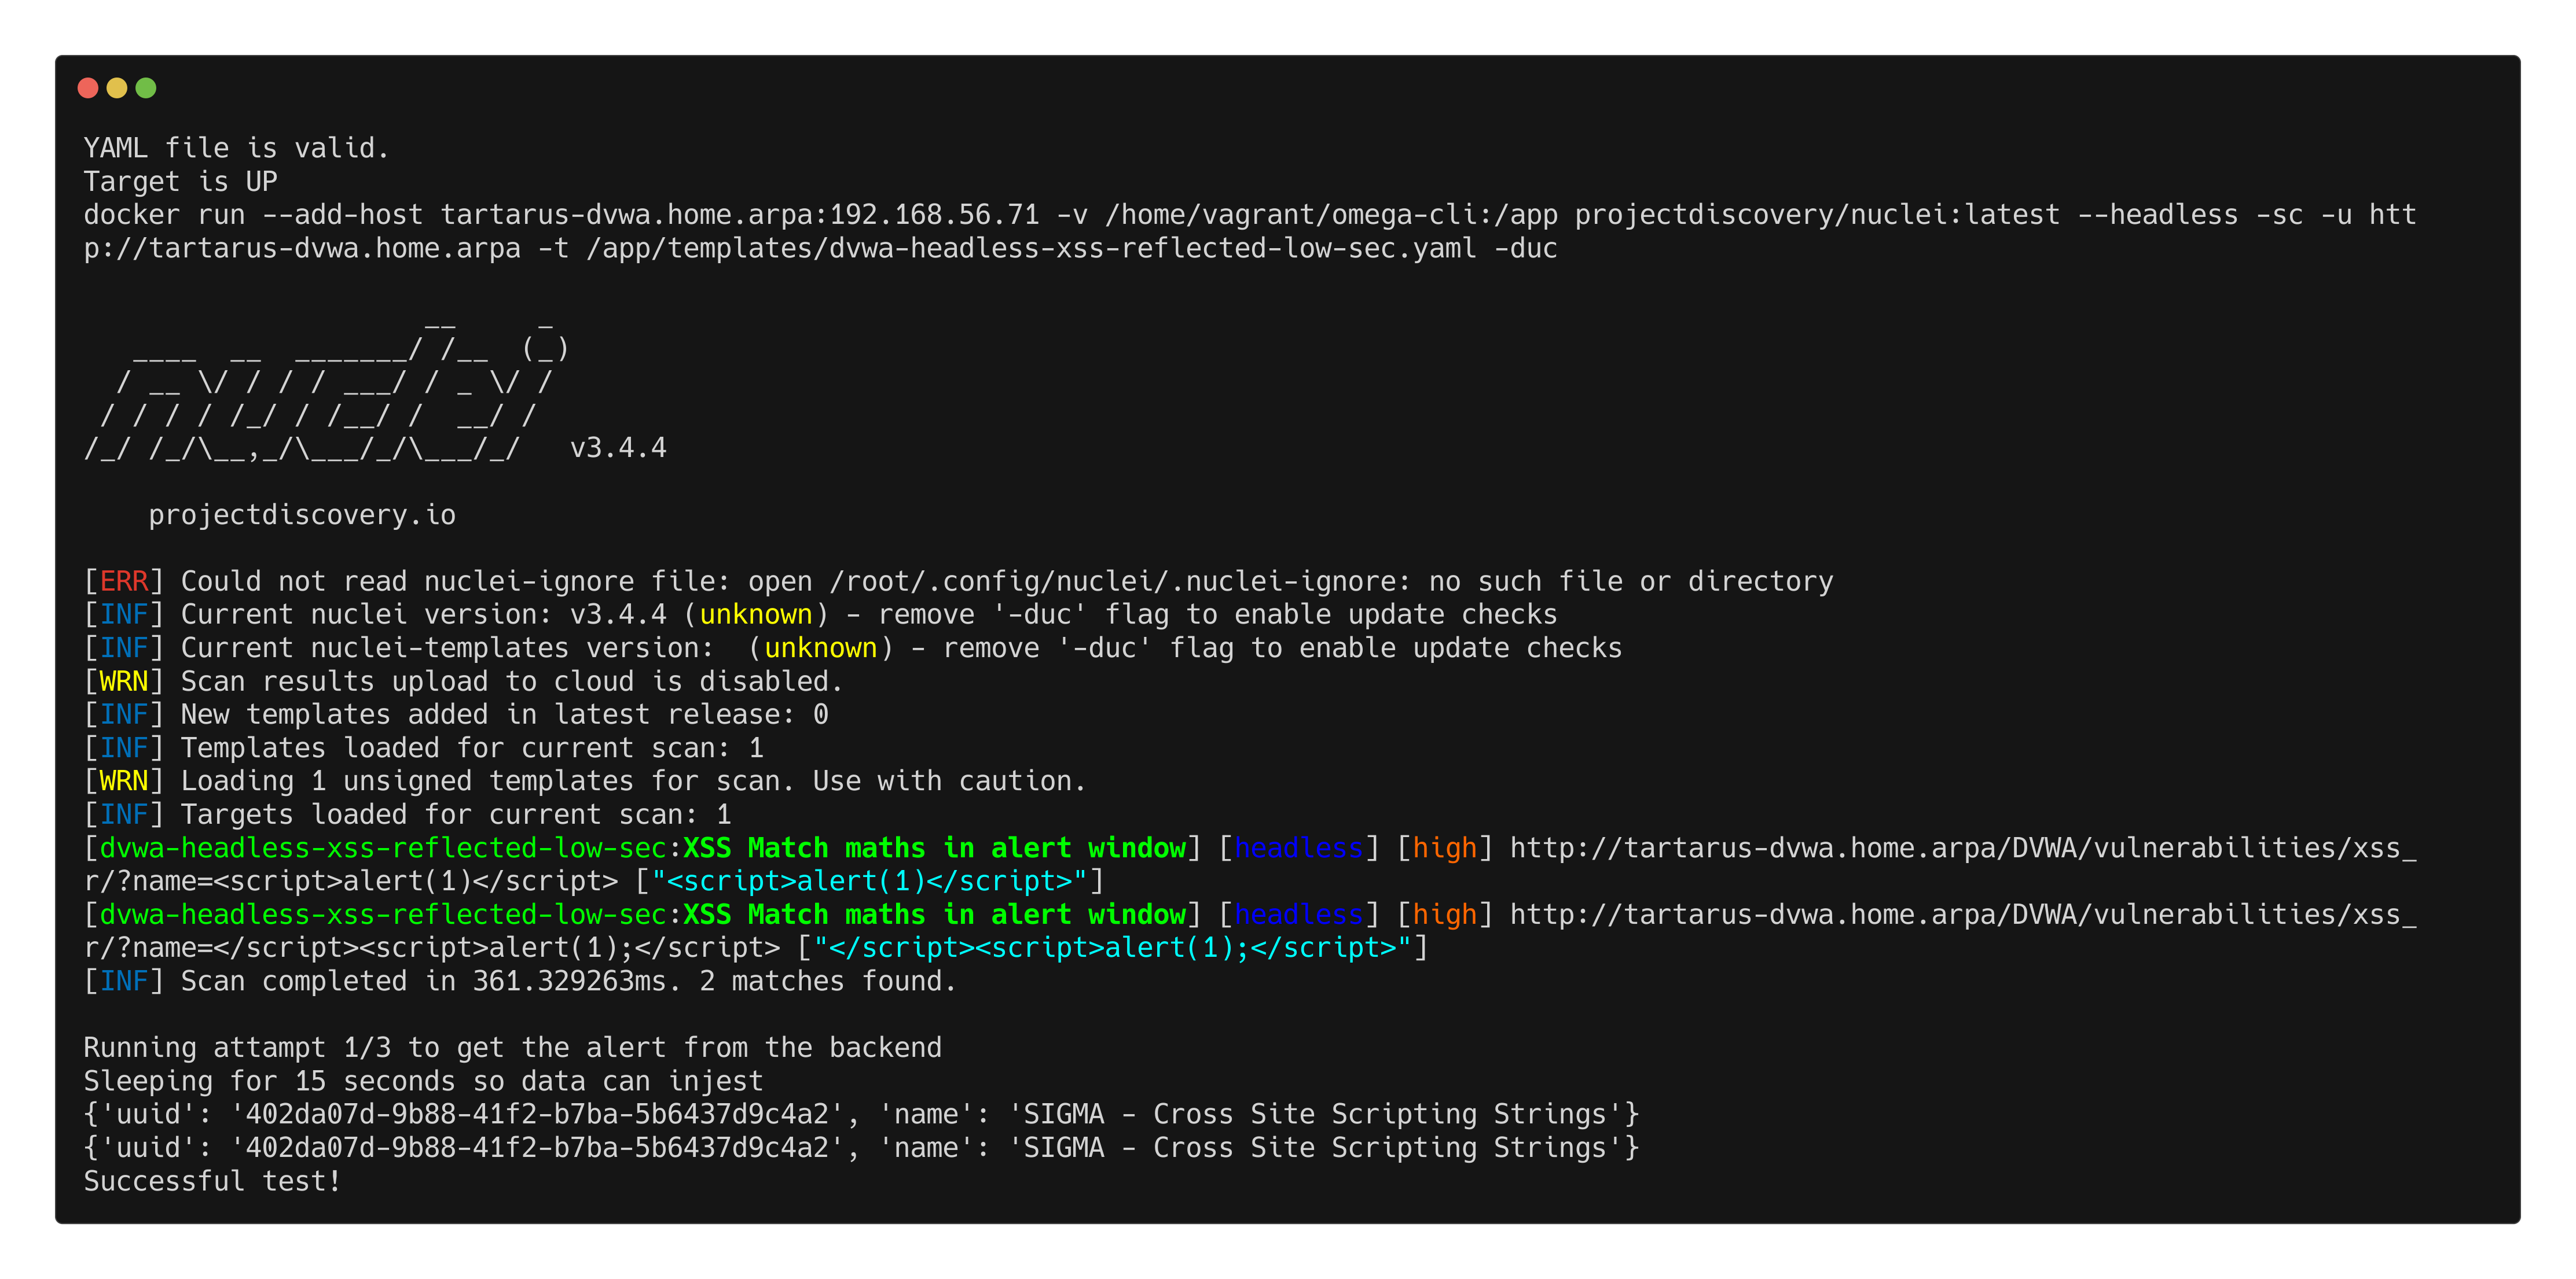2576x1279 pixels.
Task: Click the 'Target is UP' status line
Action: [x=180, y=182]
